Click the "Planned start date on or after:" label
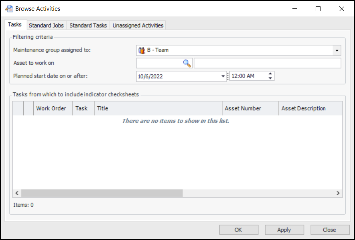Image resolution: width=355 pixels, height=240 pixels. click(50, 76)
